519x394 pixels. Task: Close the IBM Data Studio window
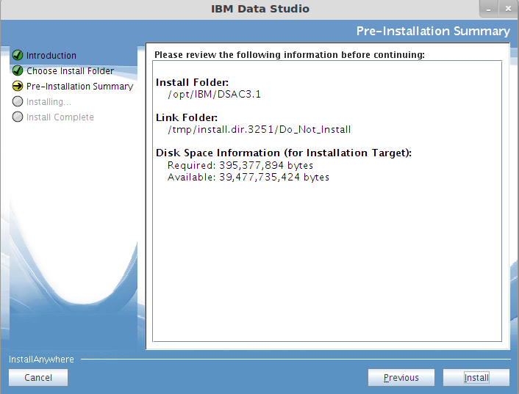[x=508, y=9]
